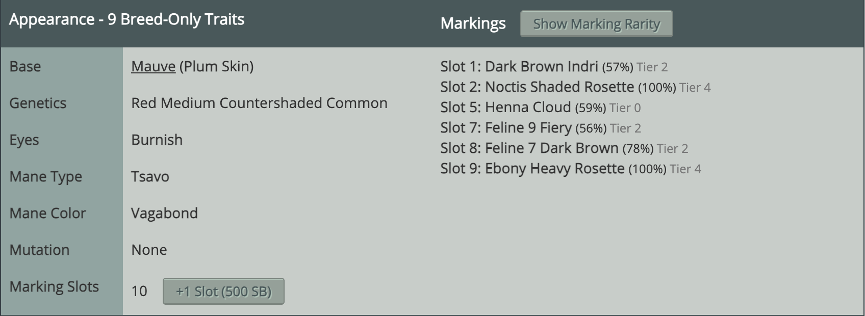Image resolution: width=865 pixels, height=316 pixels.
Task: Select Slot 7: Feline 9 Fiery marking
Action: tap(541, 128)
